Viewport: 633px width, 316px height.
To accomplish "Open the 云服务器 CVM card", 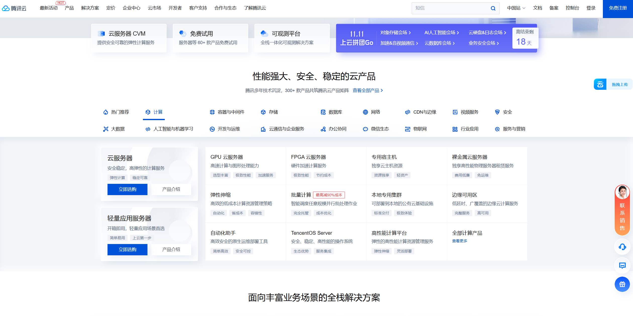I will point(129,38).
